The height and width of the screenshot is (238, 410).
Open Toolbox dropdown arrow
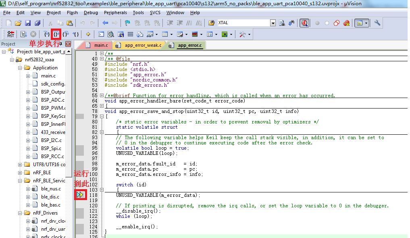[x=249, y=34]
